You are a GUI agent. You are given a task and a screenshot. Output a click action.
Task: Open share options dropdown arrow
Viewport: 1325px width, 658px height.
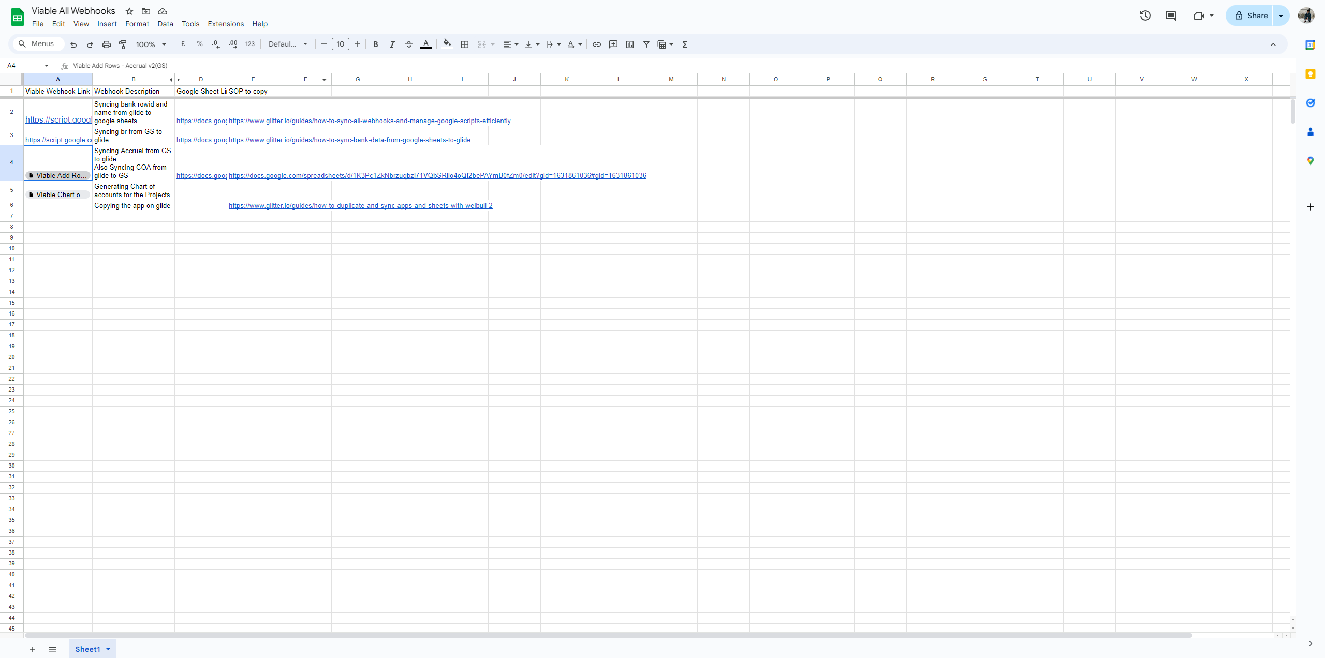(1282, 16)
